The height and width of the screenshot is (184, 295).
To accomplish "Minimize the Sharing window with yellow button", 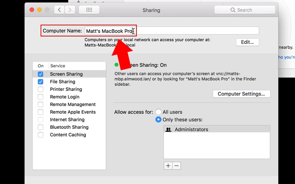I will click(39, 10).
